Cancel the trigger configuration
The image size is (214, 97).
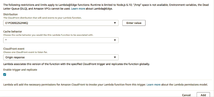pos(186,95)
